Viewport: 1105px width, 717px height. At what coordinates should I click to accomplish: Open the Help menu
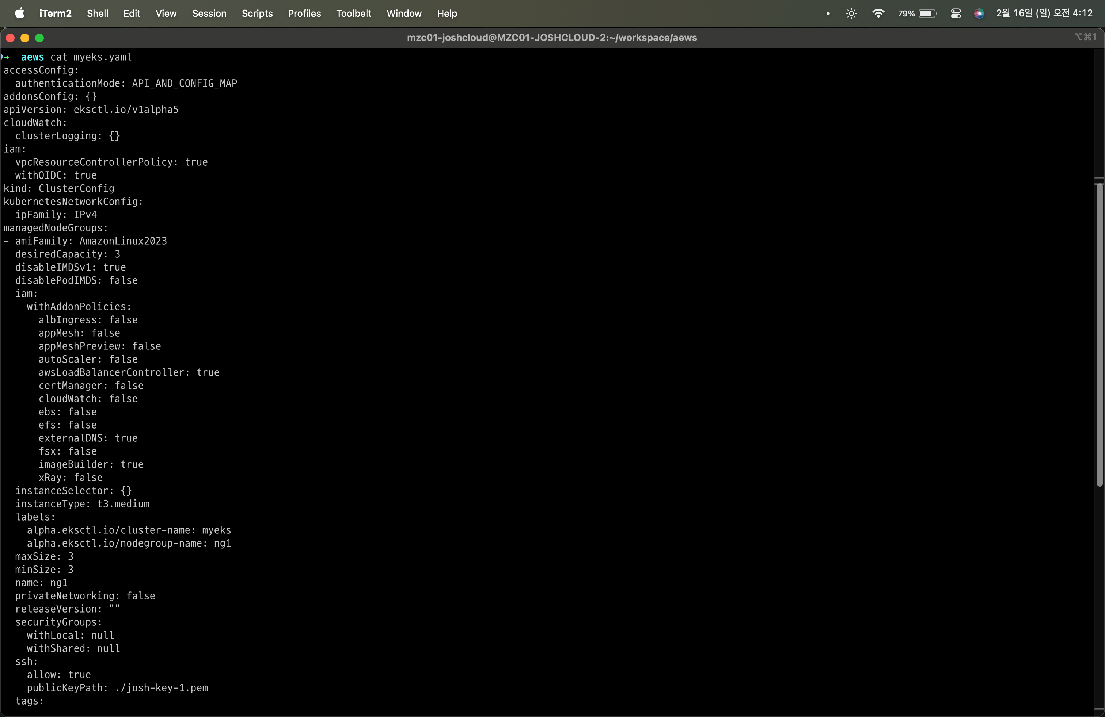447,13
